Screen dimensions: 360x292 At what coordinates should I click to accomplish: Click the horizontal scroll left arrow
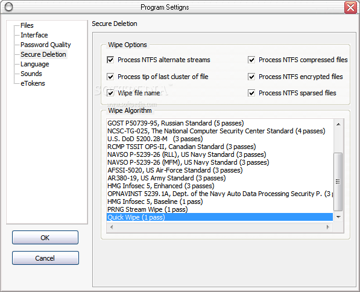(112, 227)
